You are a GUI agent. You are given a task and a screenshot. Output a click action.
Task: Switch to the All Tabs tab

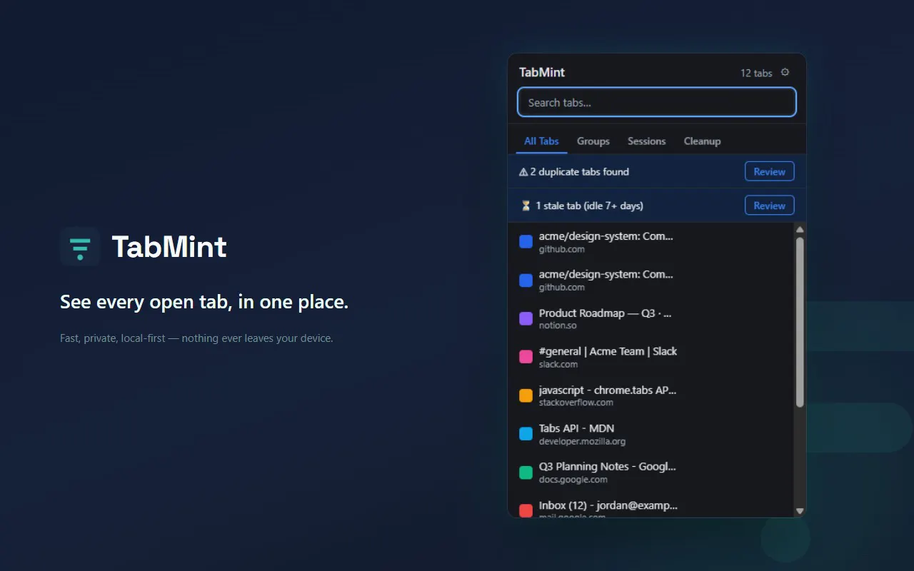tap(541, 141)
